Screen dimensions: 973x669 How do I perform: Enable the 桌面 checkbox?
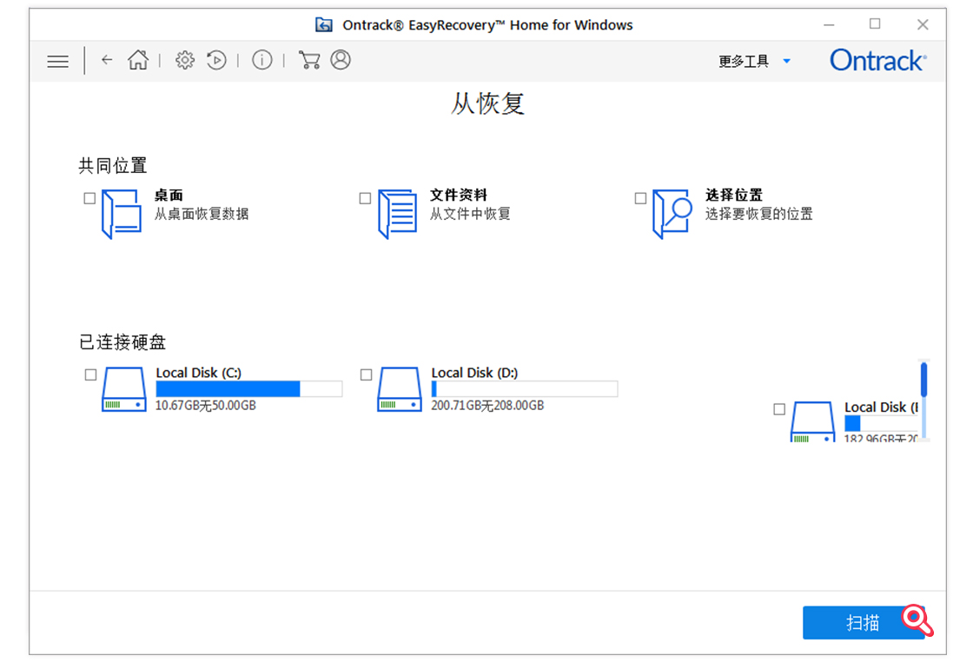(89, 198)
